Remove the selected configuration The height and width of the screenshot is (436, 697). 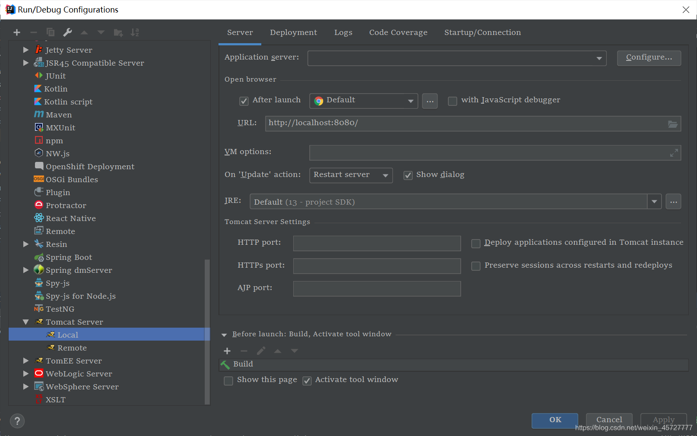33,32
